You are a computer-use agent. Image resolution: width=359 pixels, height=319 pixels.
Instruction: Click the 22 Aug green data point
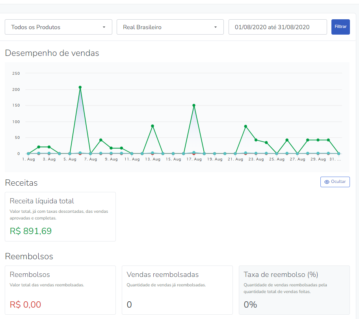pyautogui.click(x=246, y=126)
